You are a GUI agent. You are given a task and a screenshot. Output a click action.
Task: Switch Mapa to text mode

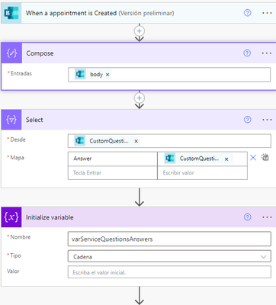click(x=265, y=157)
